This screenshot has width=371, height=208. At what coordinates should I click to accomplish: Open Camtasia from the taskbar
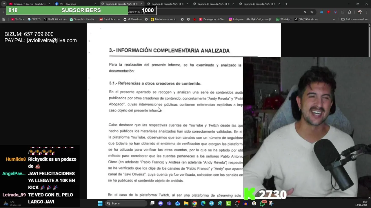point(228,203)
